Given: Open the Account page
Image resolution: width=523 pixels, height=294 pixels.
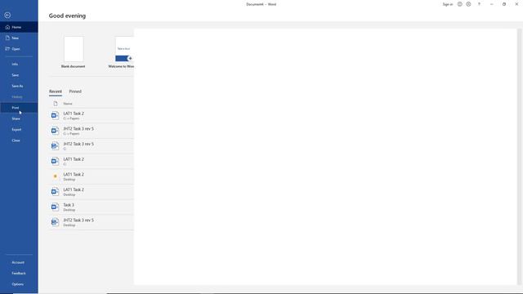Looking at the screenshot, I should (19, 262).
